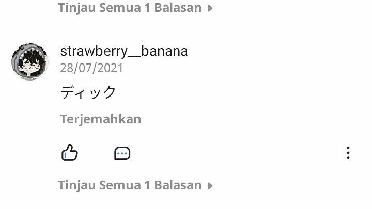Screen dimensions: 372x209
Task: Click the date 28/07/2021
Action: (x=92, y=68)
